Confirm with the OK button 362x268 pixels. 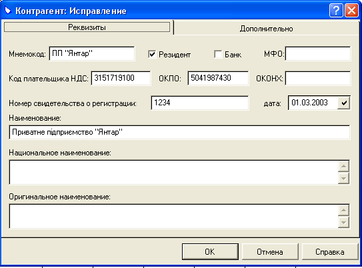[210, 251]
